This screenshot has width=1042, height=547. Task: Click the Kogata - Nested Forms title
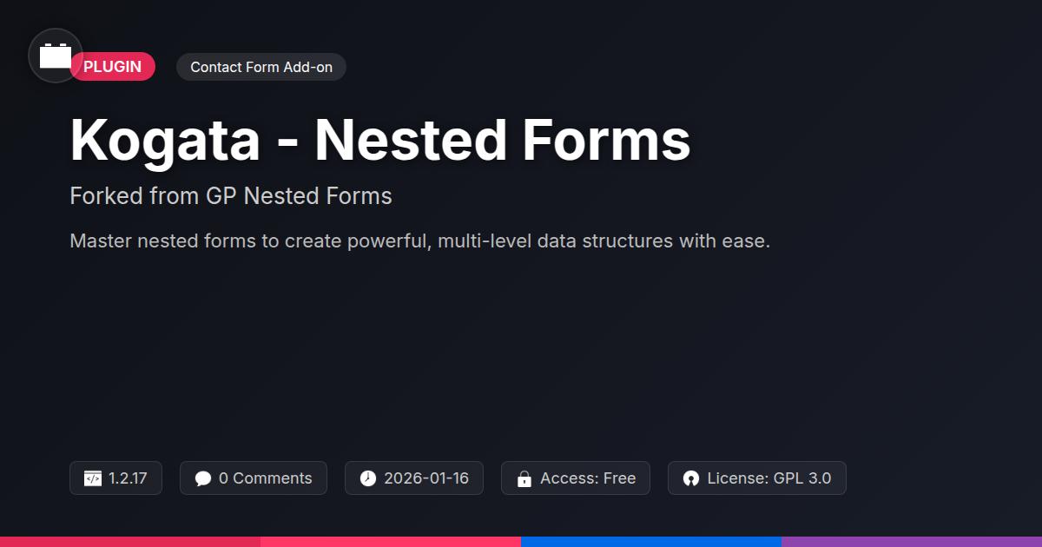(x=380, y=140)
